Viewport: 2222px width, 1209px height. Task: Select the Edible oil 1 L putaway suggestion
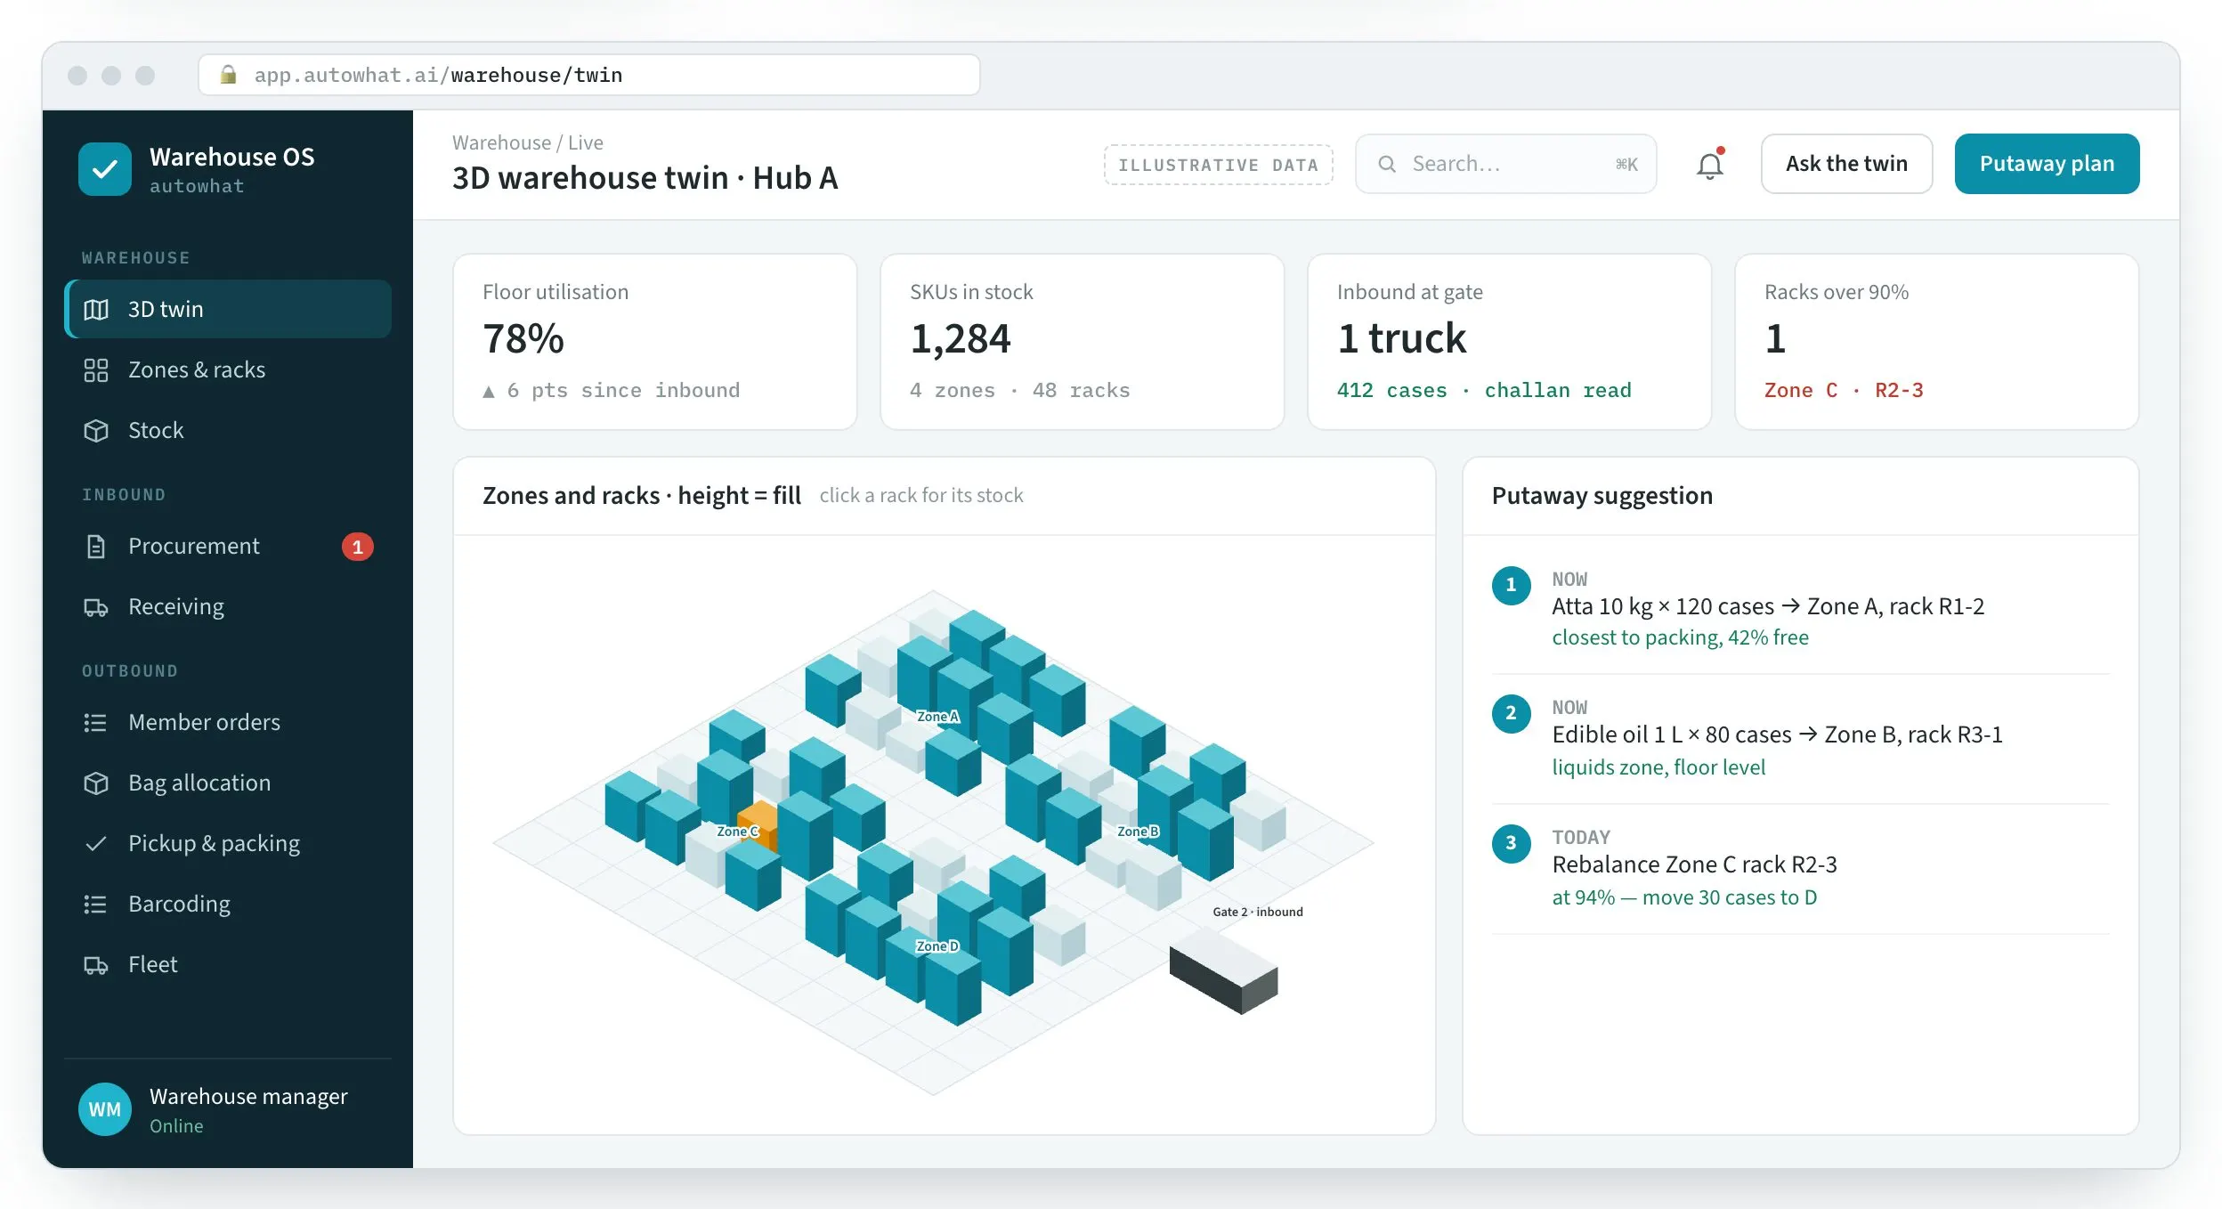point(1801,739)
